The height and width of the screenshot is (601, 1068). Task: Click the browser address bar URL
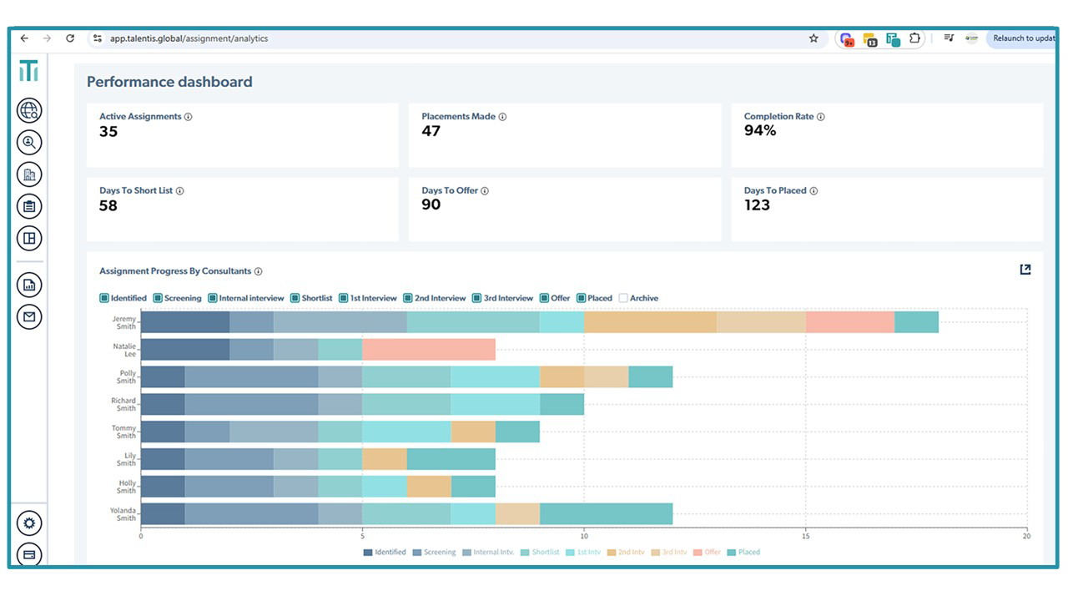[x=189, y=38]
